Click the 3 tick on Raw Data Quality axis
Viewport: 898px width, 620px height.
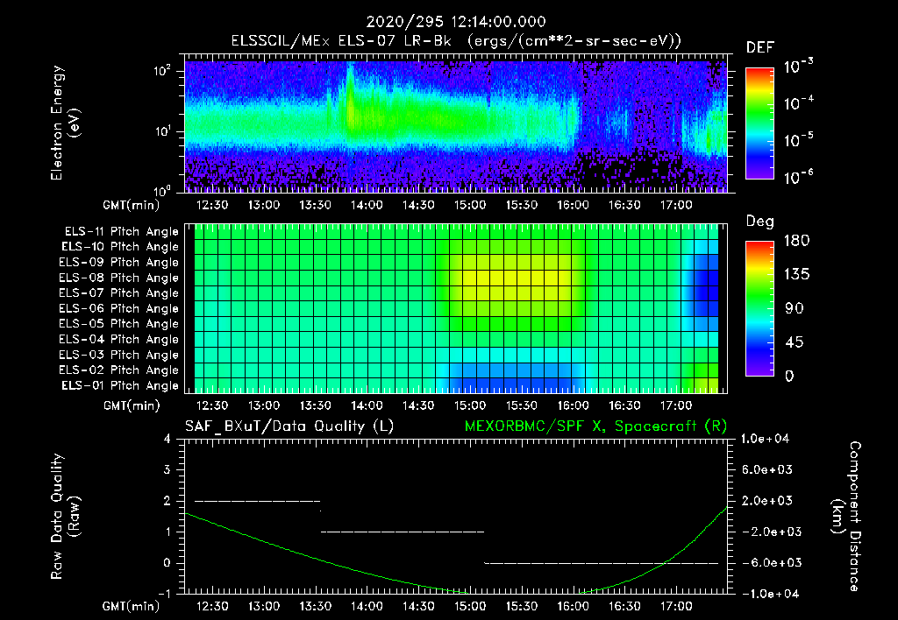[x=167, y=469]
